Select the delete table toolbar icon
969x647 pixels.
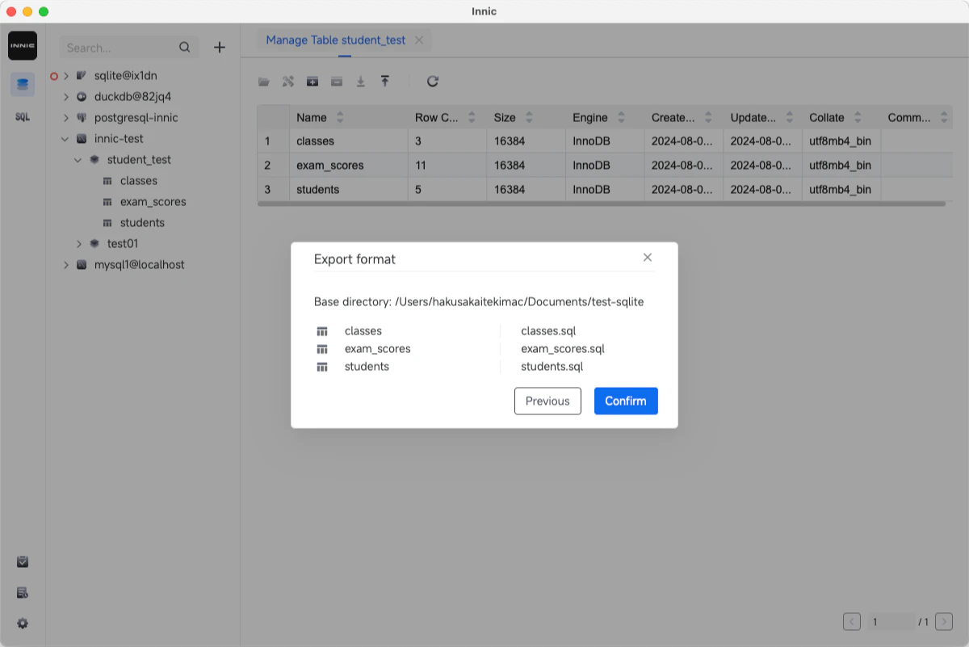tap(337, 81)
